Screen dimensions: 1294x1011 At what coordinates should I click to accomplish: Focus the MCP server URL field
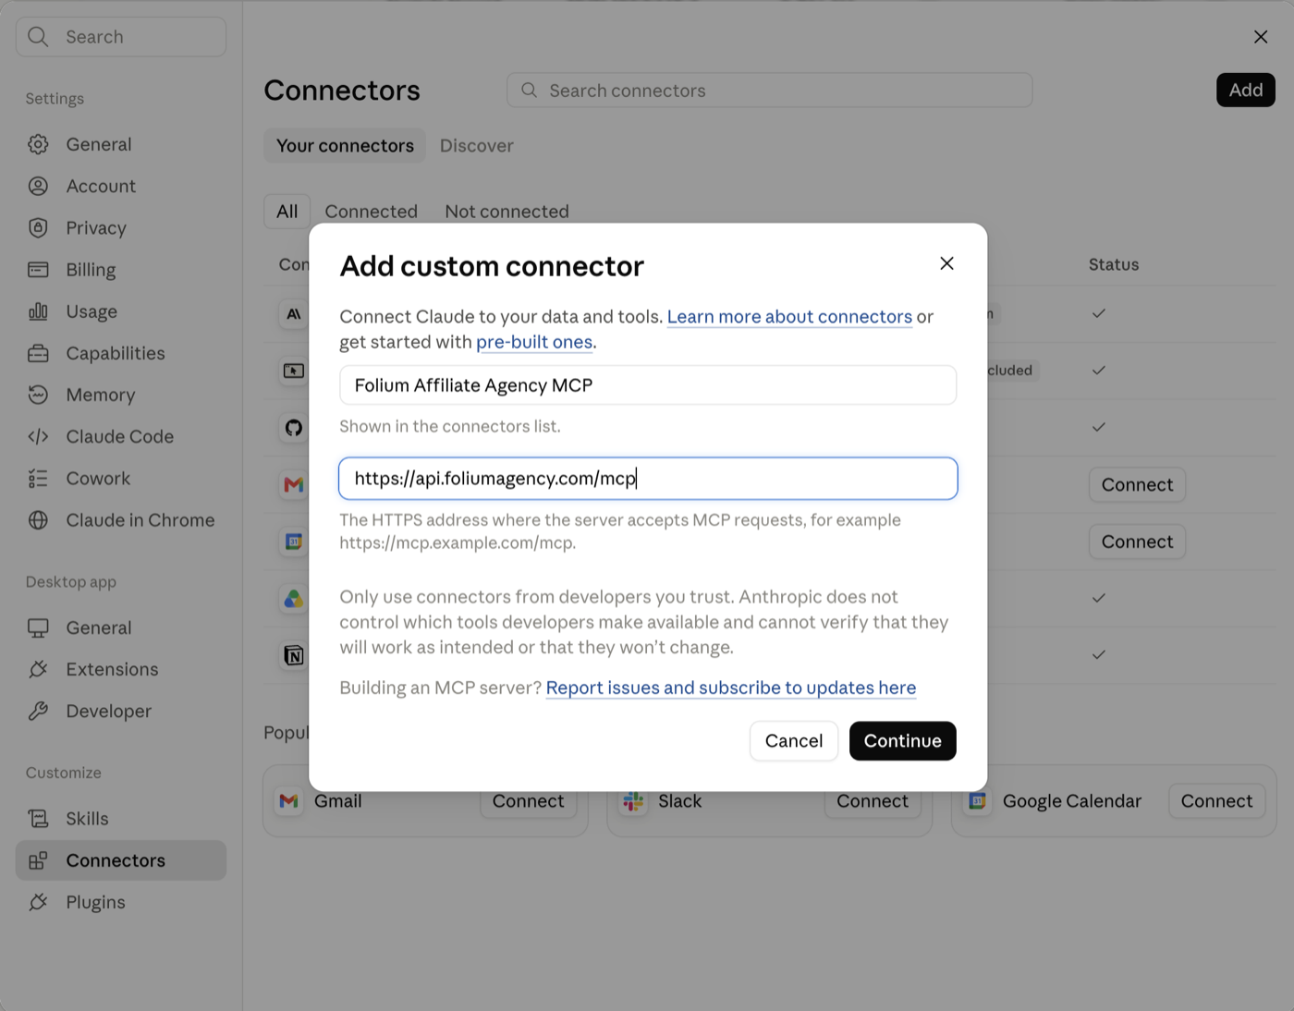(648, 479)
